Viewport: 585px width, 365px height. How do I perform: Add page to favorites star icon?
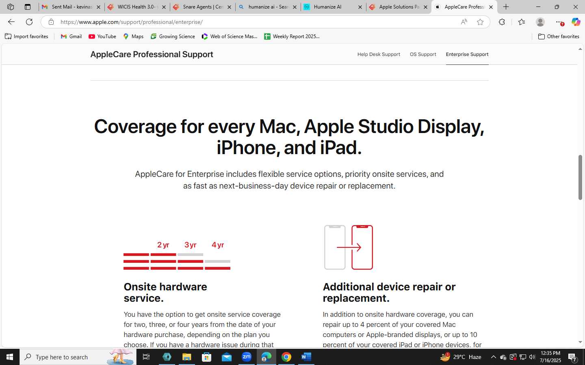coord(480,22)
